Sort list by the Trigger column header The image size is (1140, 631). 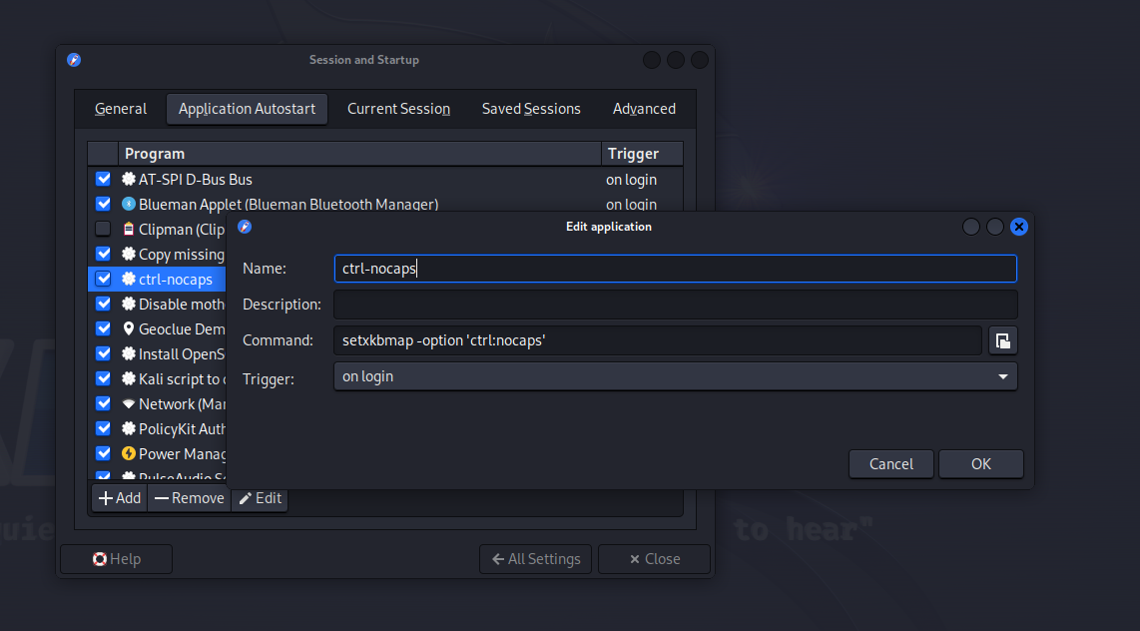[x=641, y=154]
